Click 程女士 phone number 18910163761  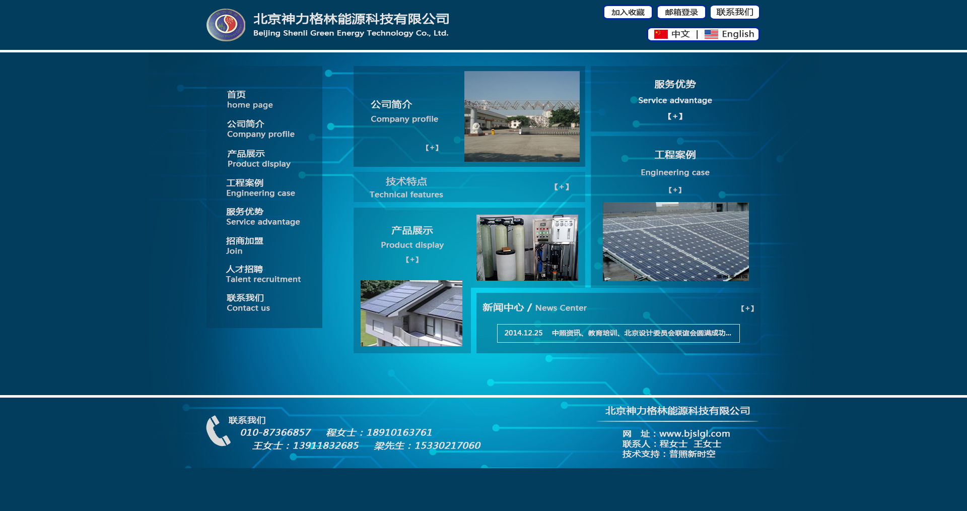(399, 432)
